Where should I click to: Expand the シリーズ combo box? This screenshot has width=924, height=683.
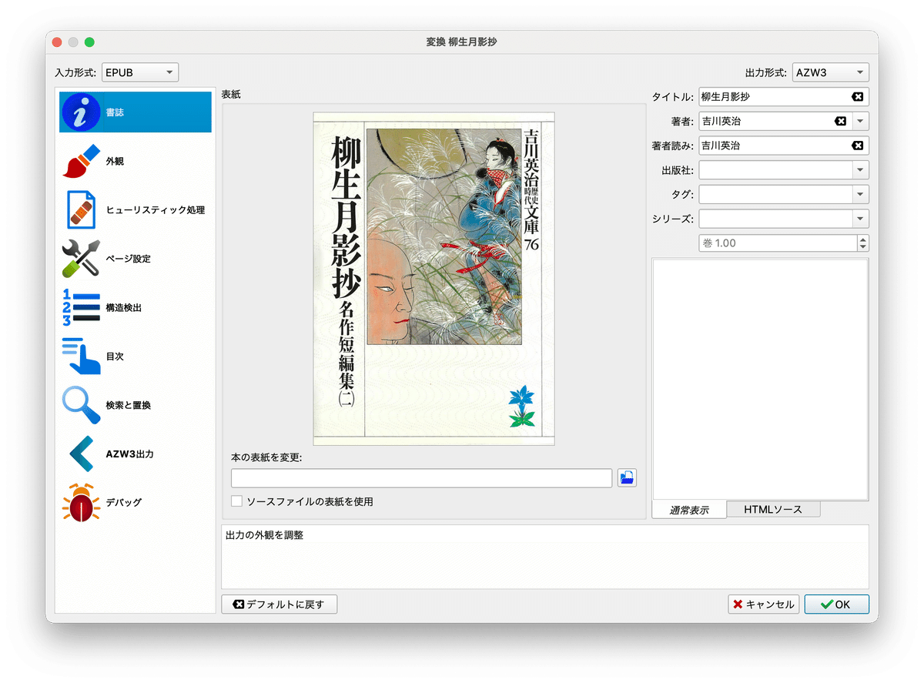(x=860, y=219)
